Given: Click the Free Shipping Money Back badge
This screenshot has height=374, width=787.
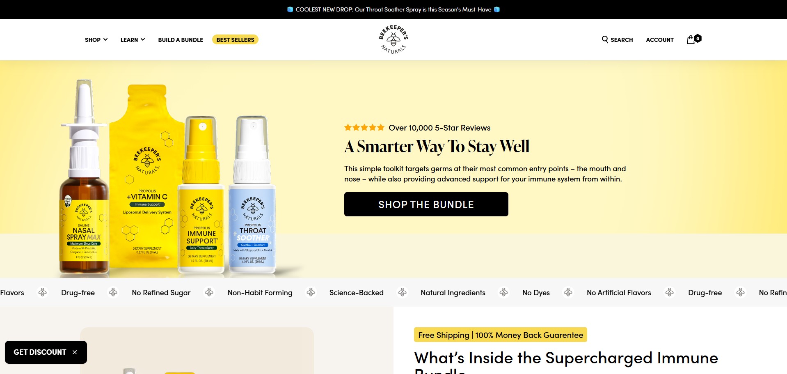Looking at the screenshot, I should point(501,335).
